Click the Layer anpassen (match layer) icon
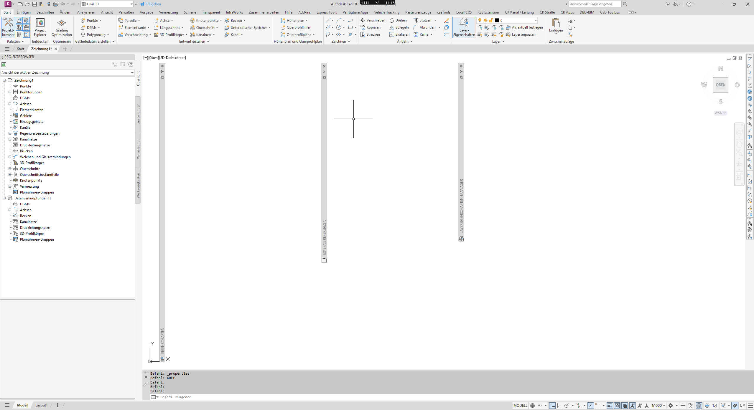 point(508,34)
